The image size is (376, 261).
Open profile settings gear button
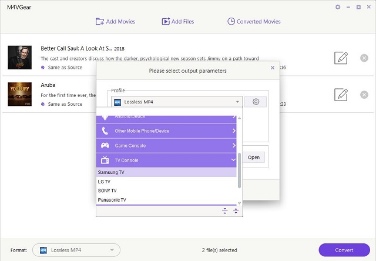(x=256, y=102)
